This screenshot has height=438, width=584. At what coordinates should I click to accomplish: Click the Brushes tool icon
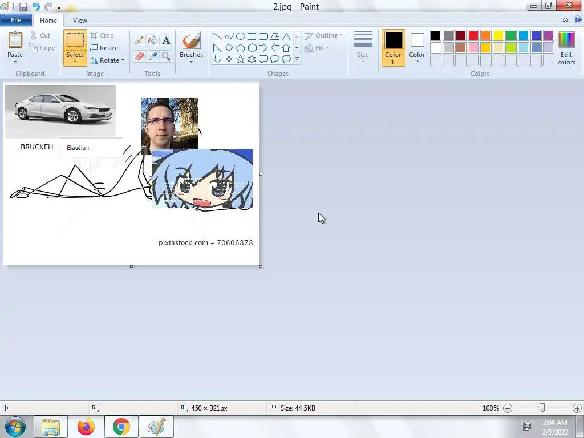(192, 40)
